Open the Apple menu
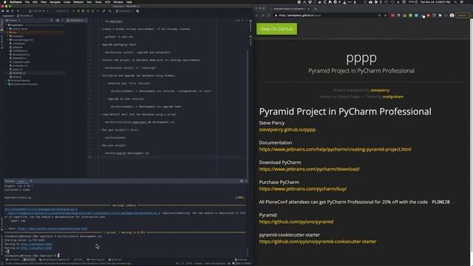The width and height of the screenshot is (473, 266). pyautogui.click(x=4, y=1)
